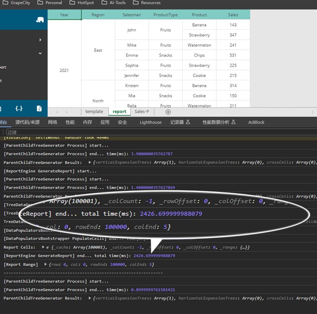Select the Sophia salesman cell
This screenshot has width=317, height=314.
(132, 65)
